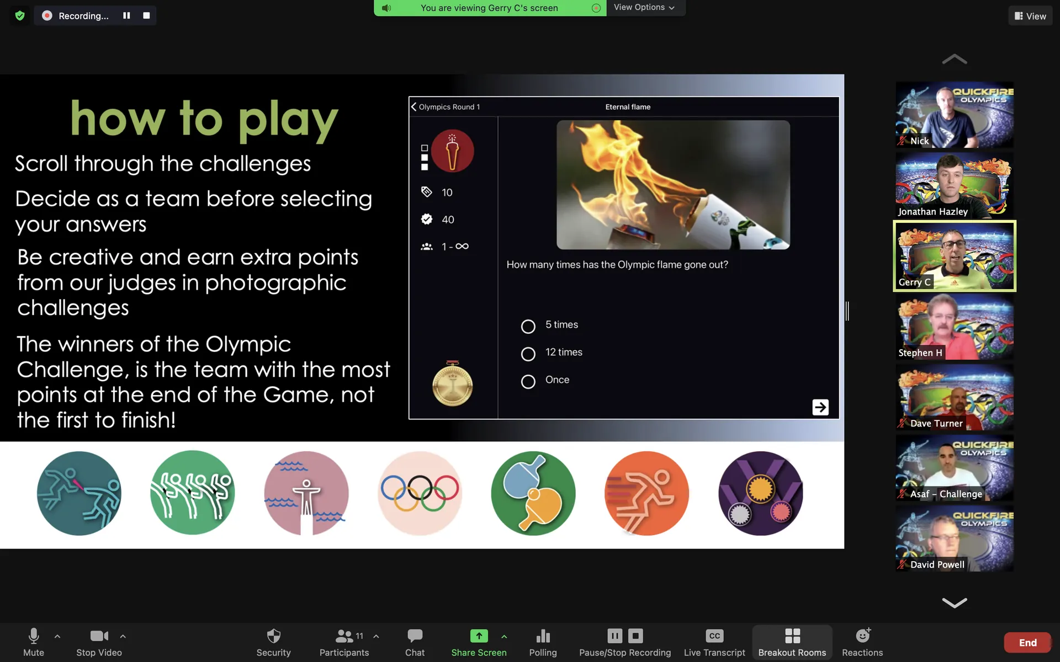Click the fencing sport icon

(79, 493)
